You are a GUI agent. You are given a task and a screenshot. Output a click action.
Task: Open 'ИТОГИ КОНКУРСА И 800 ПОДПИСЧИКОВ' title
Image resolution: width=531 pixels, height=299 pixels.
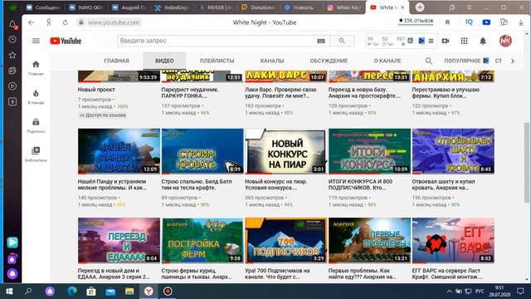[360, 184]
